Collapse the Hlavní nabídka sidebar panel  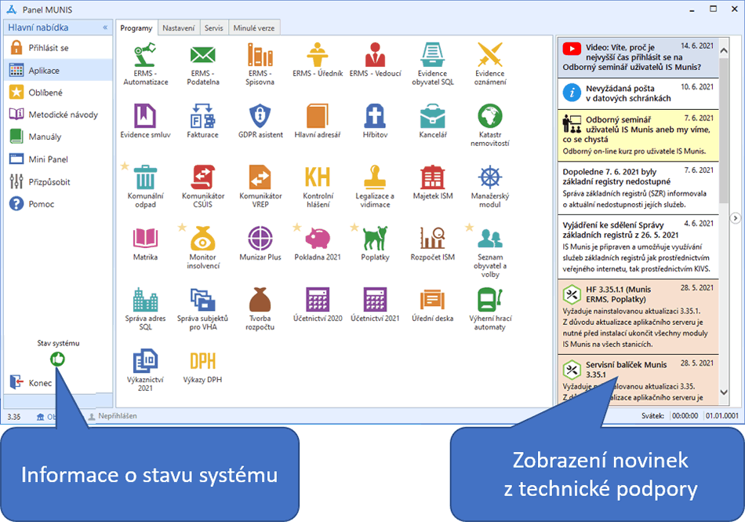(105, 27)
